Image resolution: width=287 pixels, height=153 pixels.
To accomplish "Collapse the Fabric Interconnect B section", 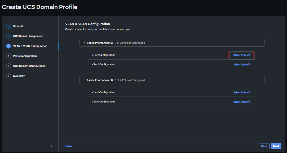I will point(84,80).
